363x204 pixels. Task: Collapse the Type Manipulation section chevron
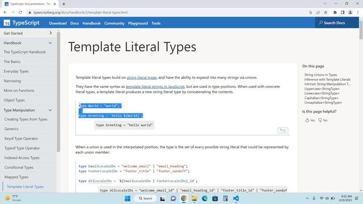(x=50, y=110)
